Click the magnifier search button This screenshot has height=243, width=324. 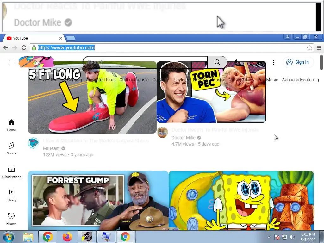coord(217,62)
